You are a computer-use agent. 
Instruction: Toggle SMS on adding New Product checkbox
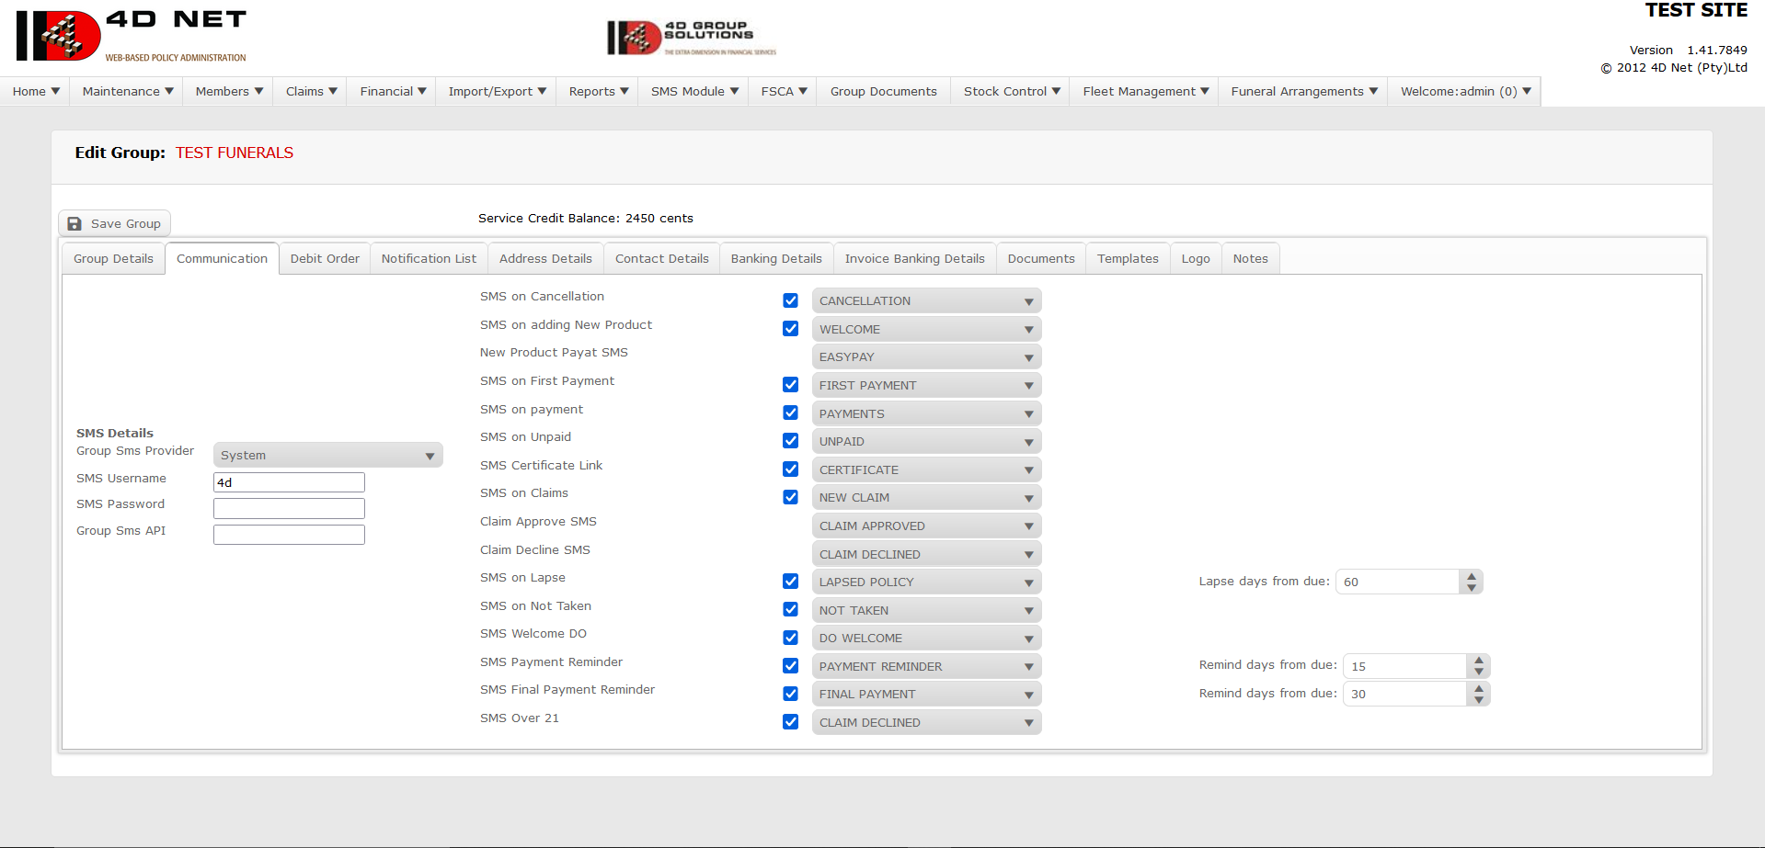[790, 329]
